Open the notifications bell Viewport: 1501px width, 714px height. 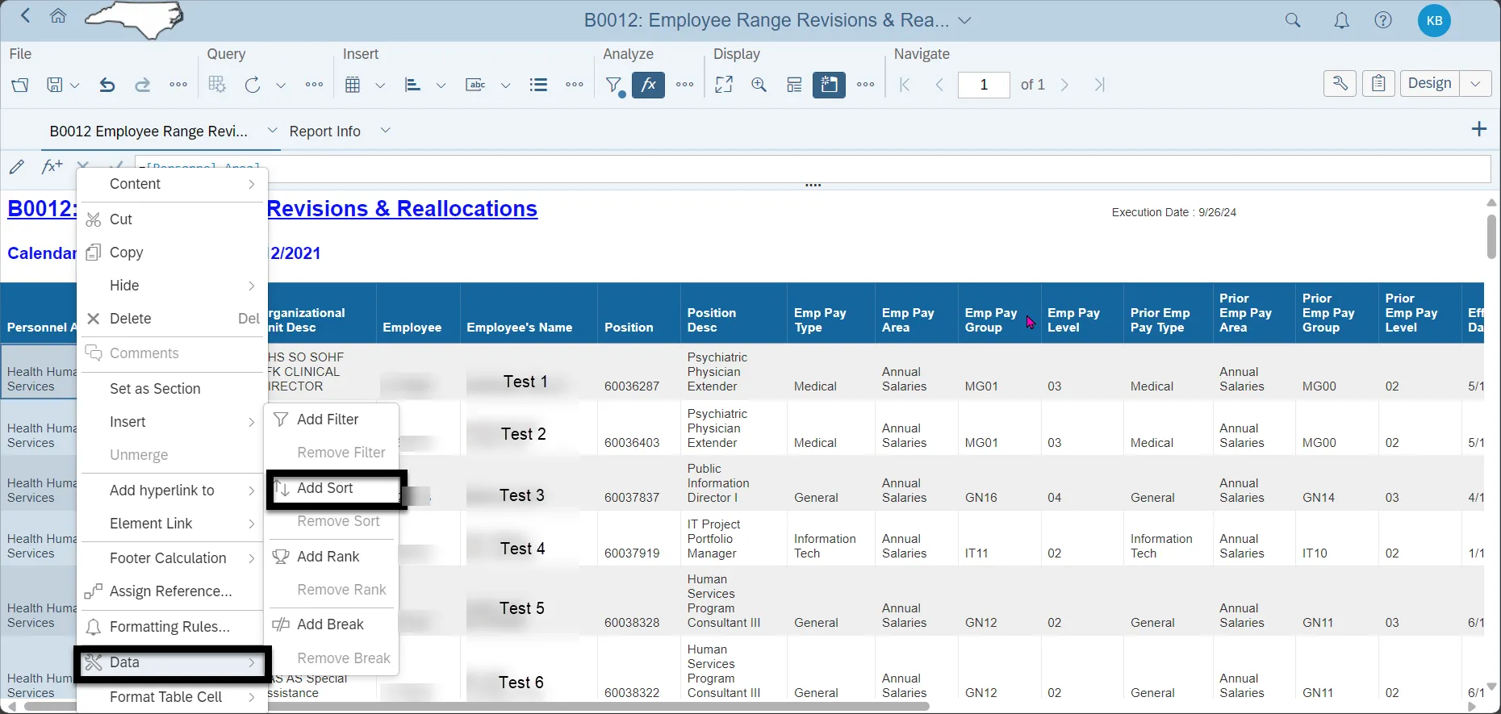pos(1341,21)
